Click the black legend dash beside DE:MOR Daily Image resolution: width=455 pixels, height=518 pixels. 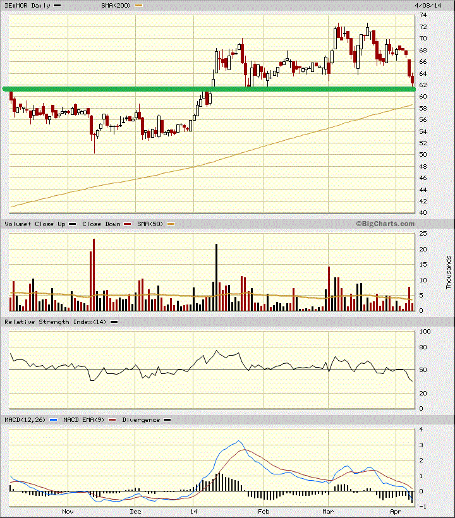(57, 5)
